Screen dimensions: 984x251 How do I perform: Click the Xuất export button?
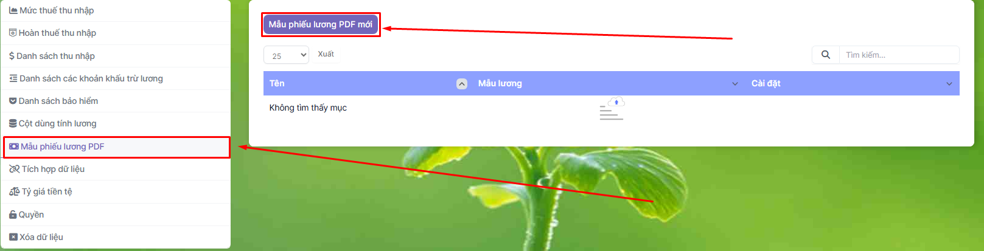click(326, 54)
